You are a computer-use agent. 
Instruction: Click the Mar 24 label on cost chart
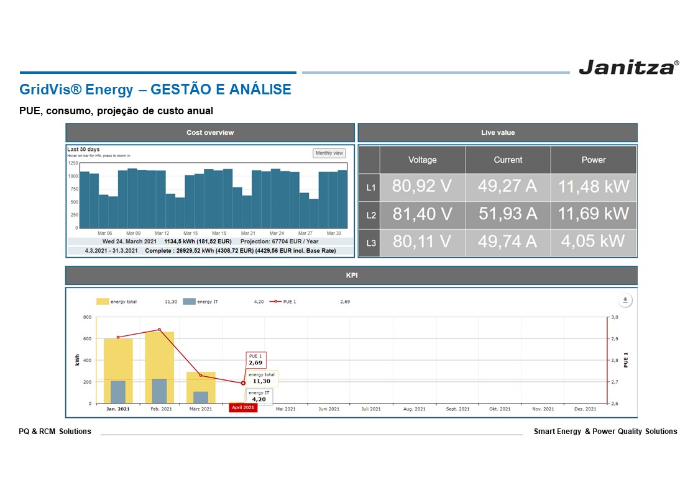tap(277, 233)
